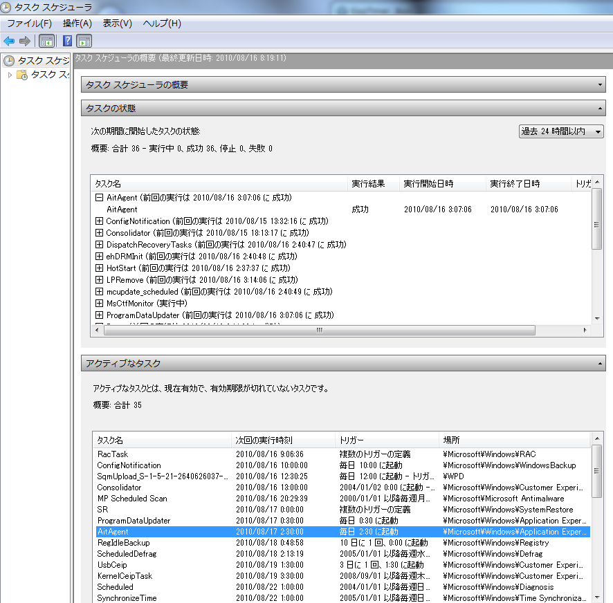
Task: Open the ファイル(F) menu
Action: [29, 24]
